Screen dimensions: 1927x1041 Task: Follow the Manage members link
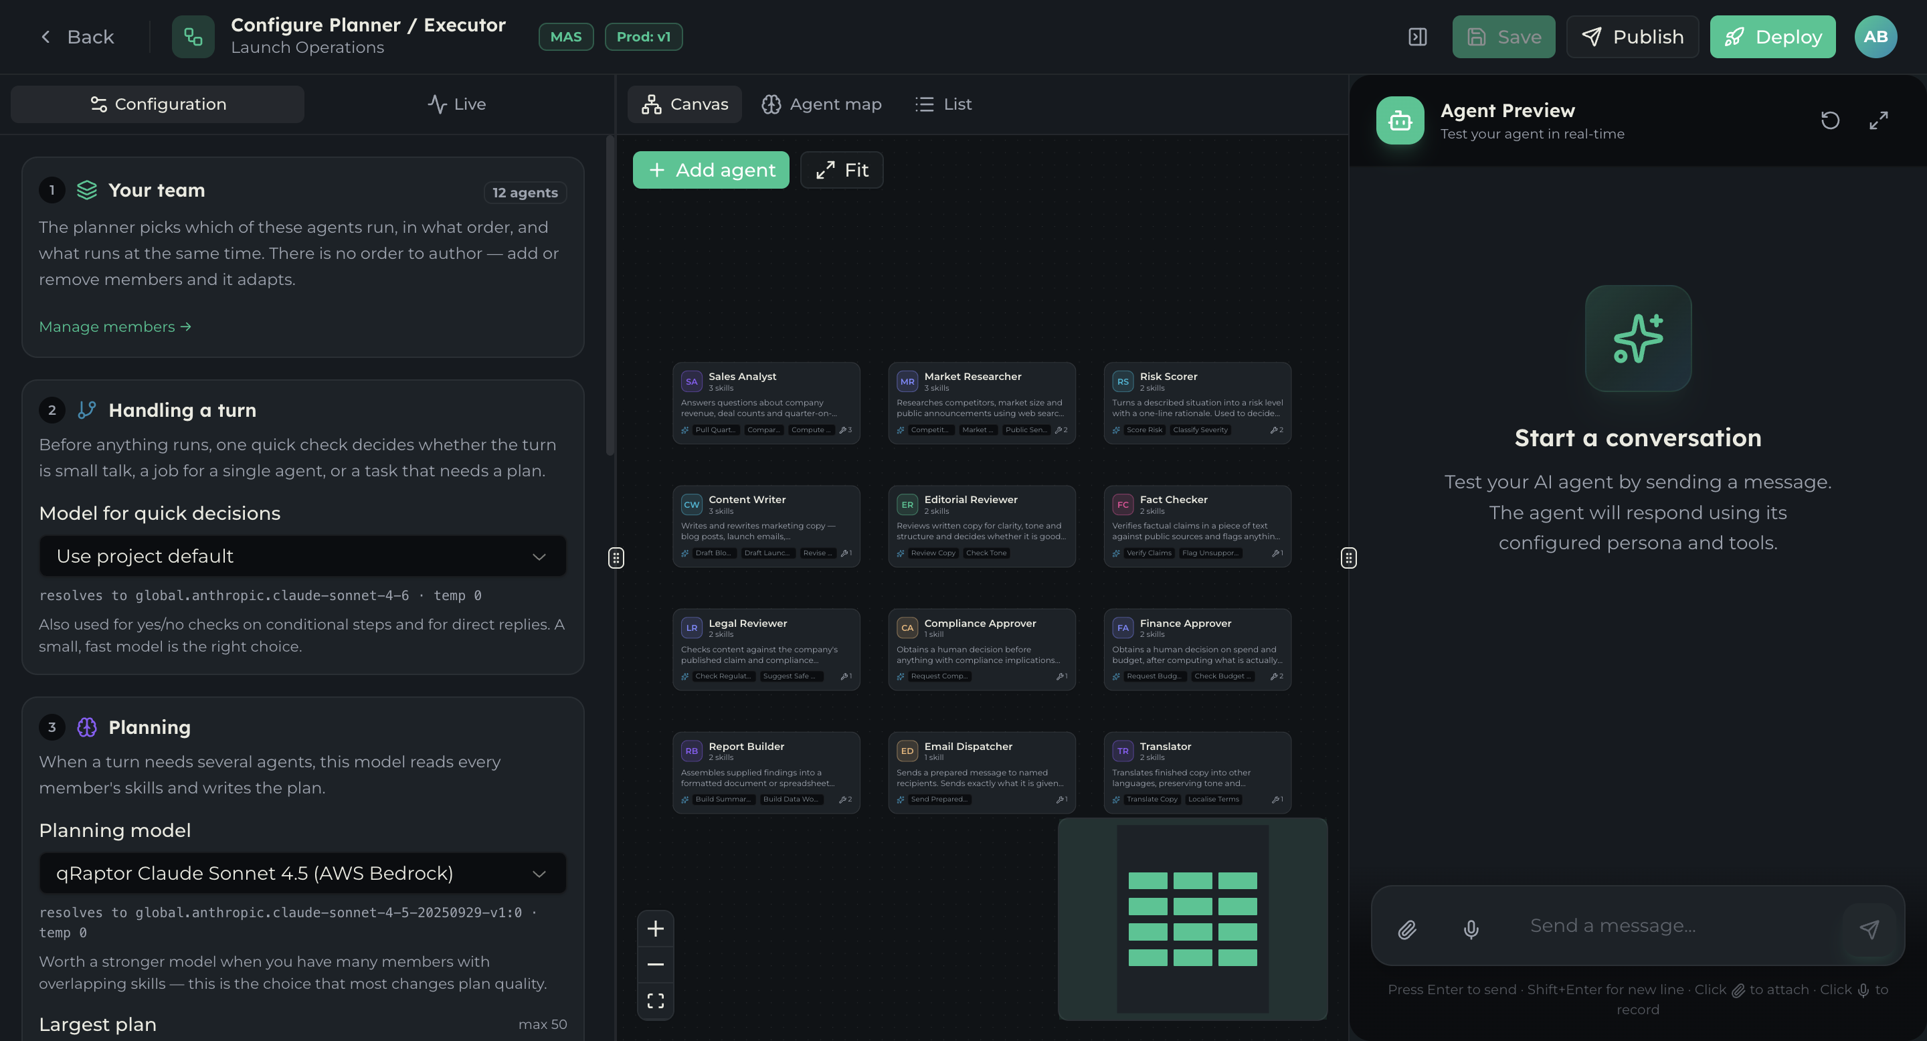[x=115, y=326]
